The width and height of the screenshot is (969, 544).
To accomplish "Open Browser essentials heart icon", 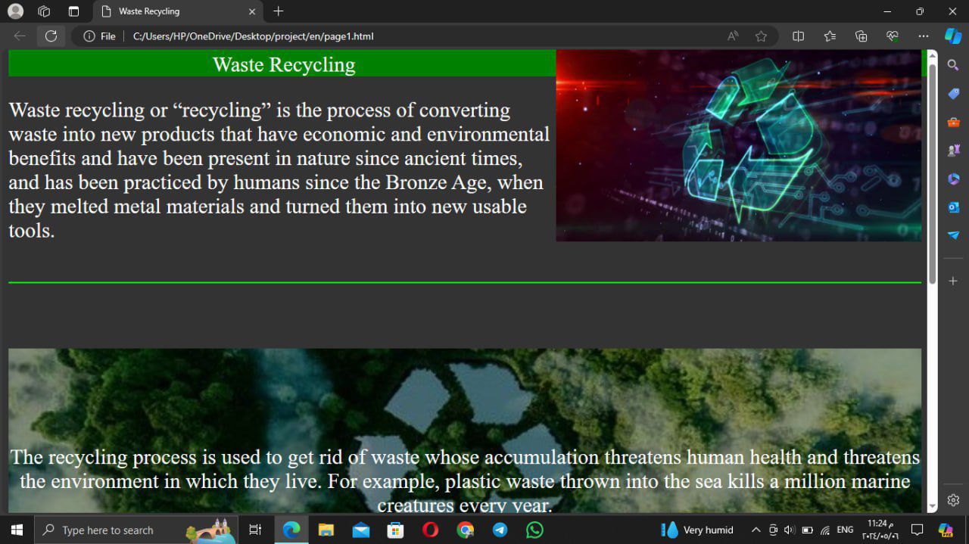I will (893, 36).
